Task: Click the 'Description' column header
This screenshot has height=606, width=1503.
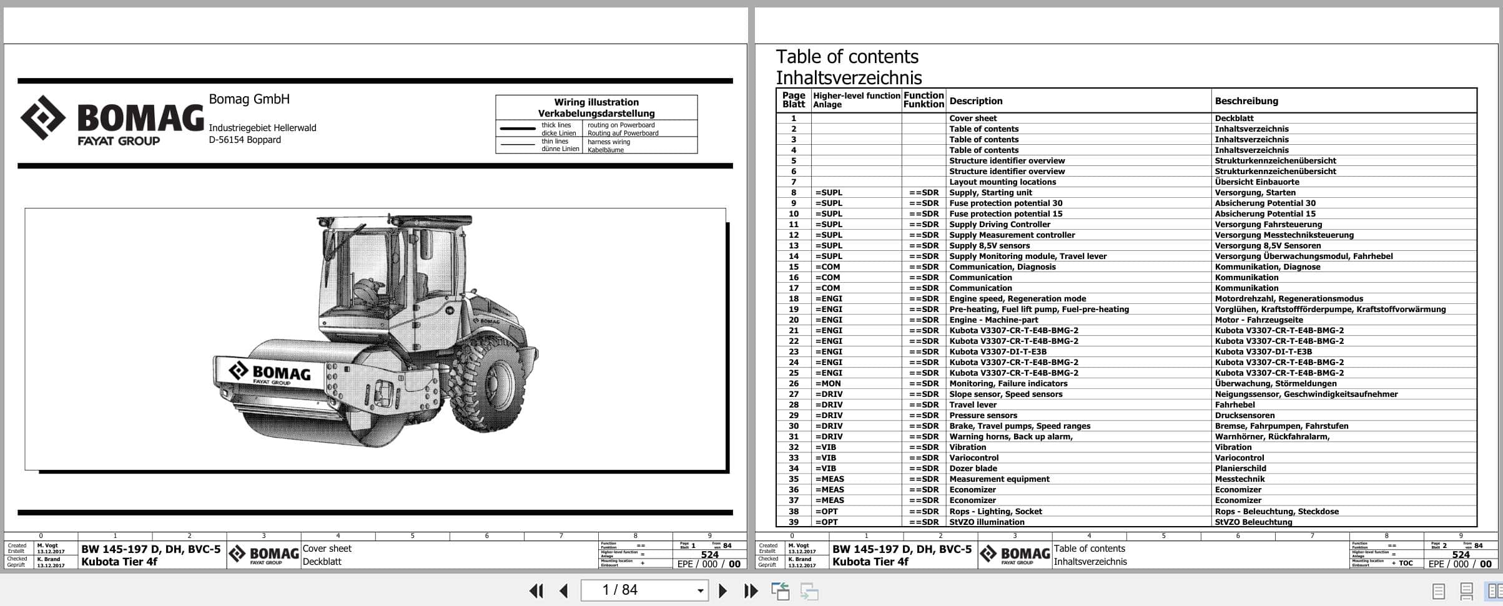Action: 975,101
